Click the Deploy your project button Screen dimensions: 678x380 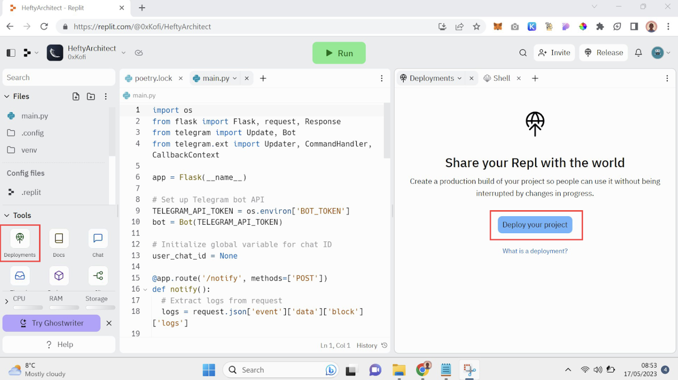[x=535, y=225]
